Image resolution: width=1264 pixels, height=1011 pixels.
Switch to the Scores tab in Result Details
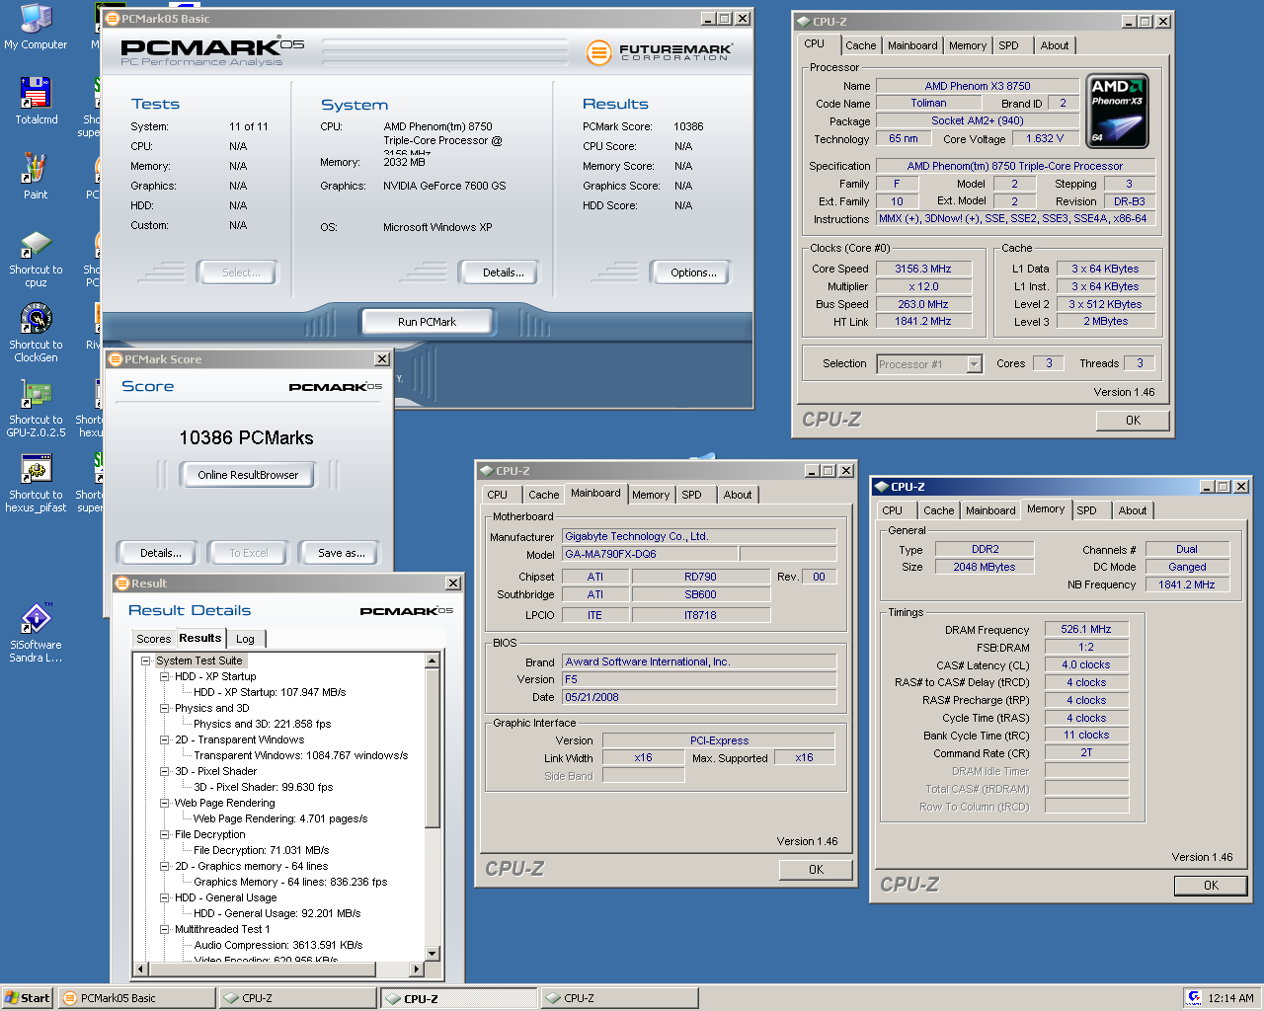click(153, 639)
